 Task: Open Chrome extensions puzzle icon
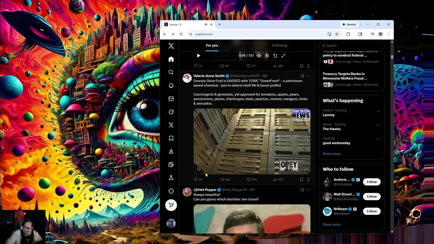348,34
